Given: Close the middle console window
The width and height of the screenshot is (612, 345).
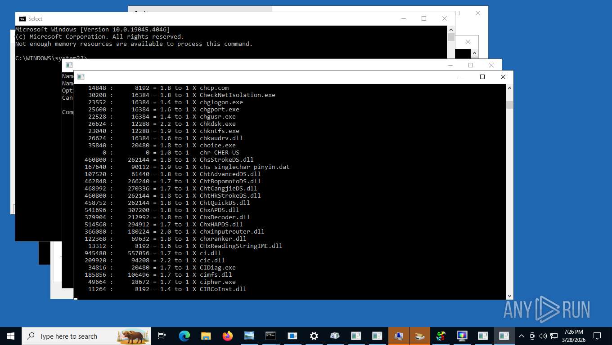Looking at the screenshot, I should (x=491, y=65).
